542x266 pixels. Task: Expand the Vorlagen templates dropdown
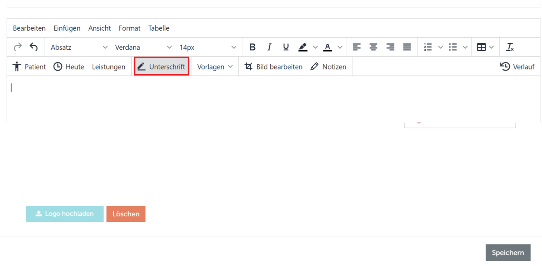coord(215,67)
